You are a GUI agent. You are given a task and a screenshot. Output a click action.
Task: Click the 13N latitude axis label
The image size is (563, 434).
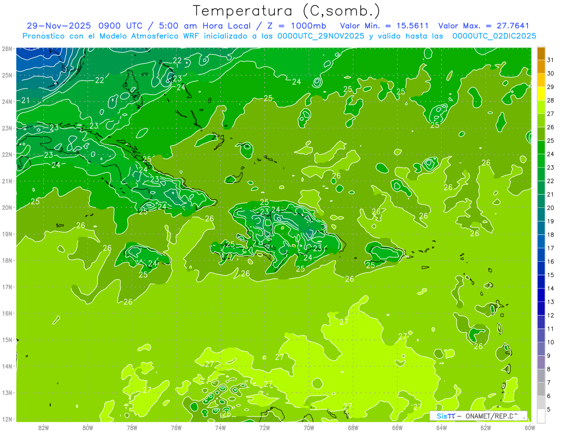[x=7, y=392]
